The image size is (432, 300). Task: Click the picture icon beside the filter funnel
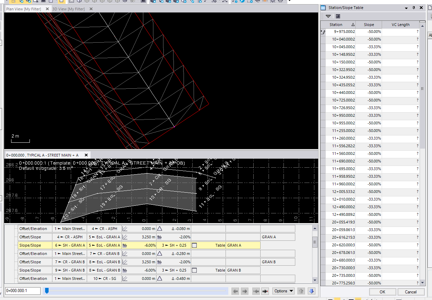click(337, 16)
